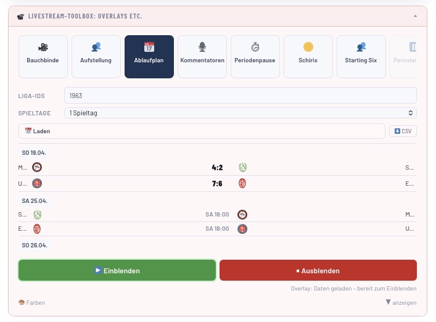Click the green Einblenden button
Screen dimensions: 436x322
[117, 270]
